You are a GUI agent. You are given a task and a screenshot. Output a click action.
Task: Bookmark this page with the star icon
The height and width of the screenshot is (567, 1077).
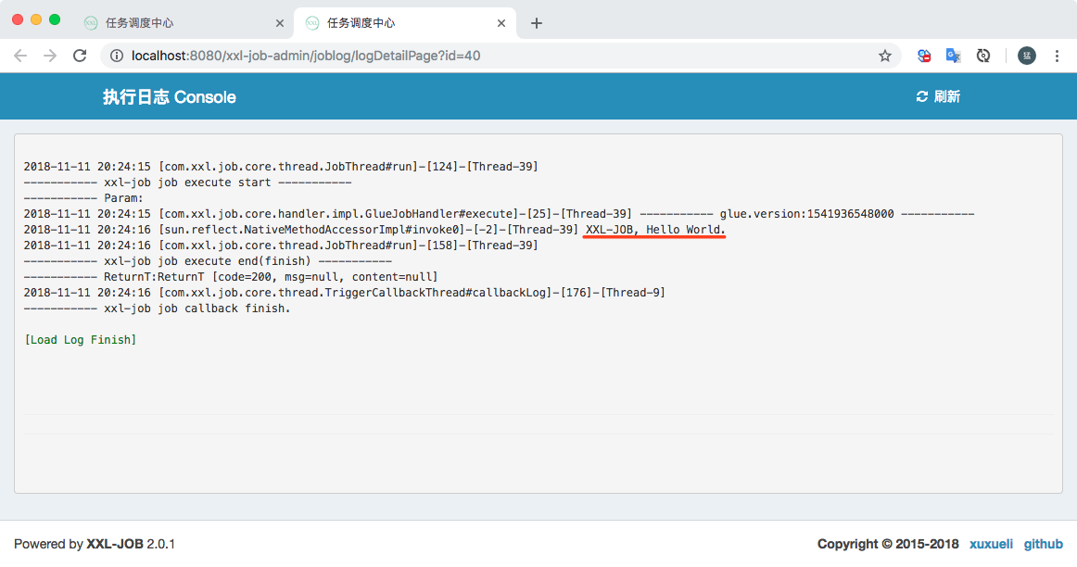point(884,56)
